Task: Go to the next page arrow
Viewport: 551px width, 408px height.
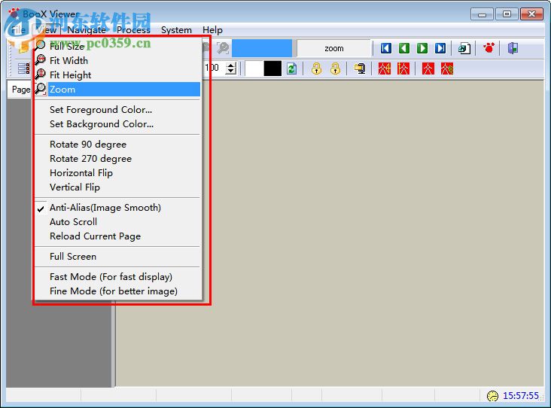Action: coord(422,48)
